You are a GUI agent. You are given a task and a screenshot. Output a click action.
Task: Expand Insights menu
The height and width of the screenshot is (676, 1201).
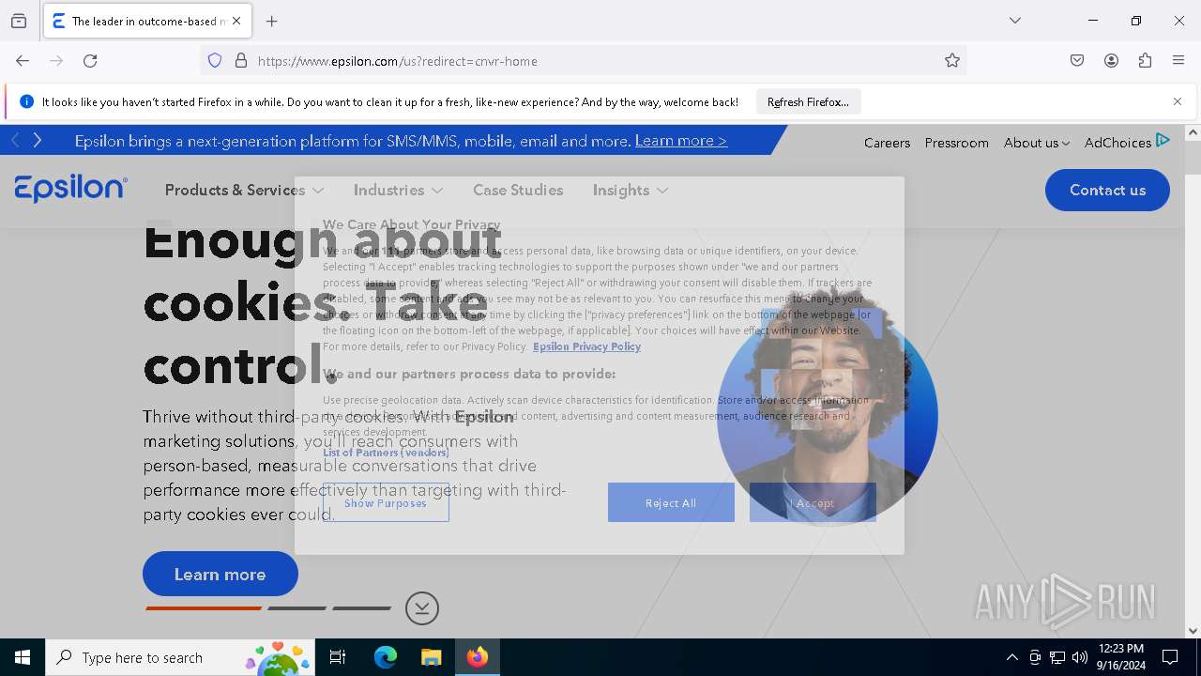point(631,190)
